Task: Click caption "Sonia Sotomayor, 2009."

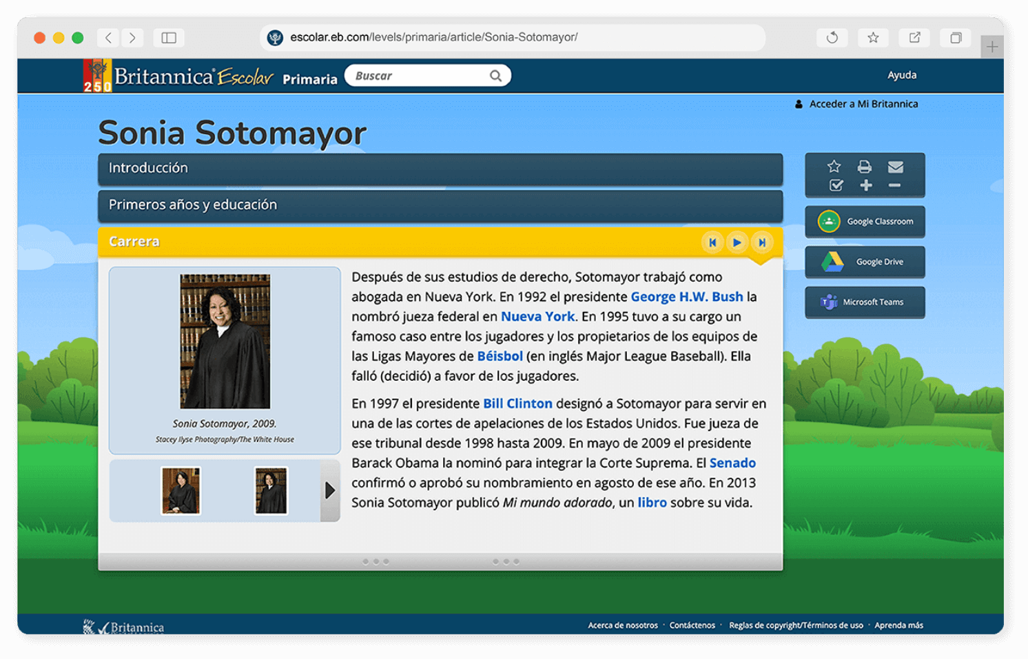Action: (x=225, y=423)
